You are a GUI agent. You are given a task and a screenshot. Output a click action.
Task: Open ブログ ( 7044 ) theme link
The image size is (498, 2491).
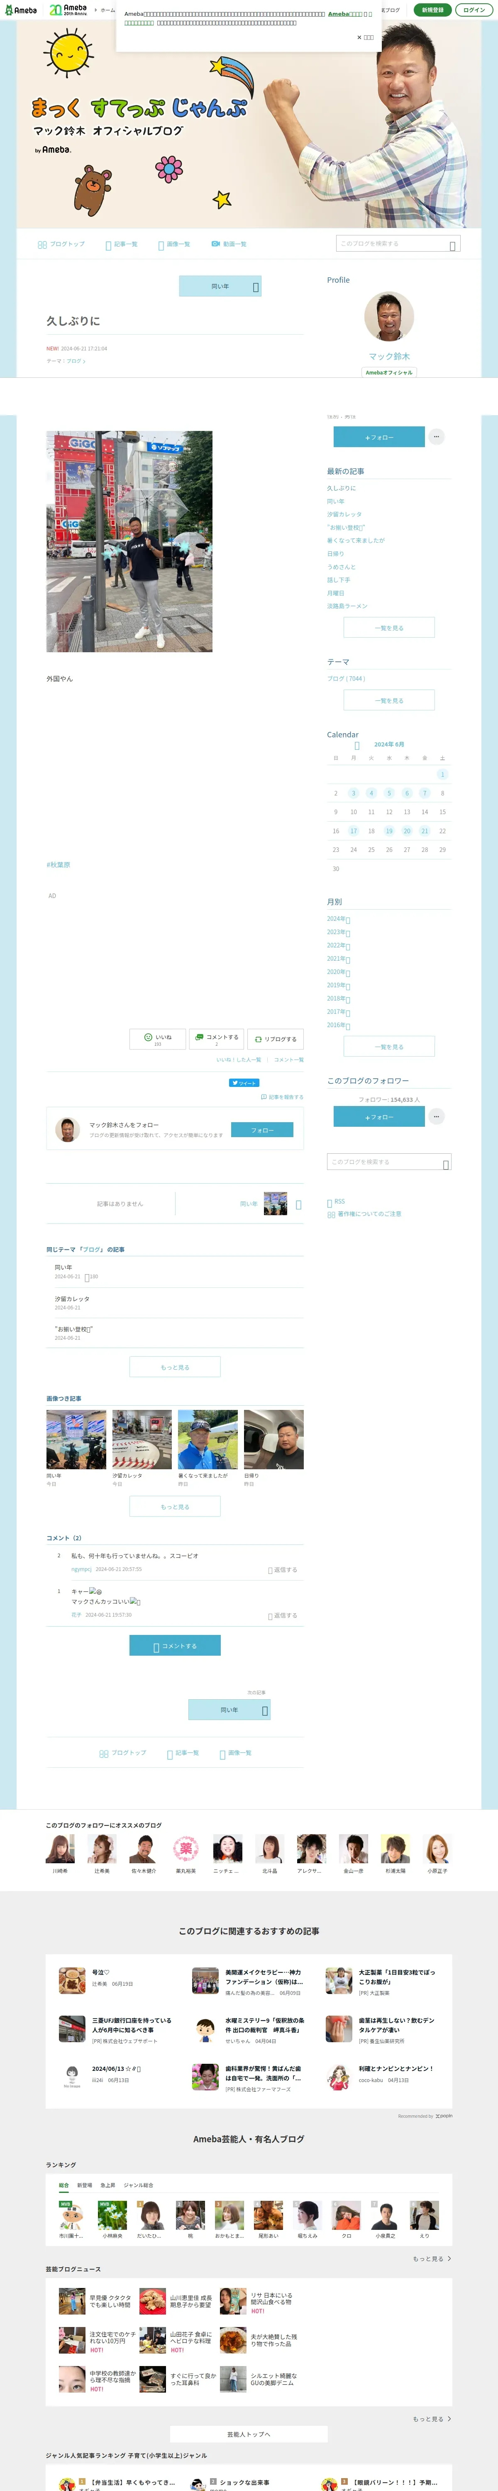point(346,679)
